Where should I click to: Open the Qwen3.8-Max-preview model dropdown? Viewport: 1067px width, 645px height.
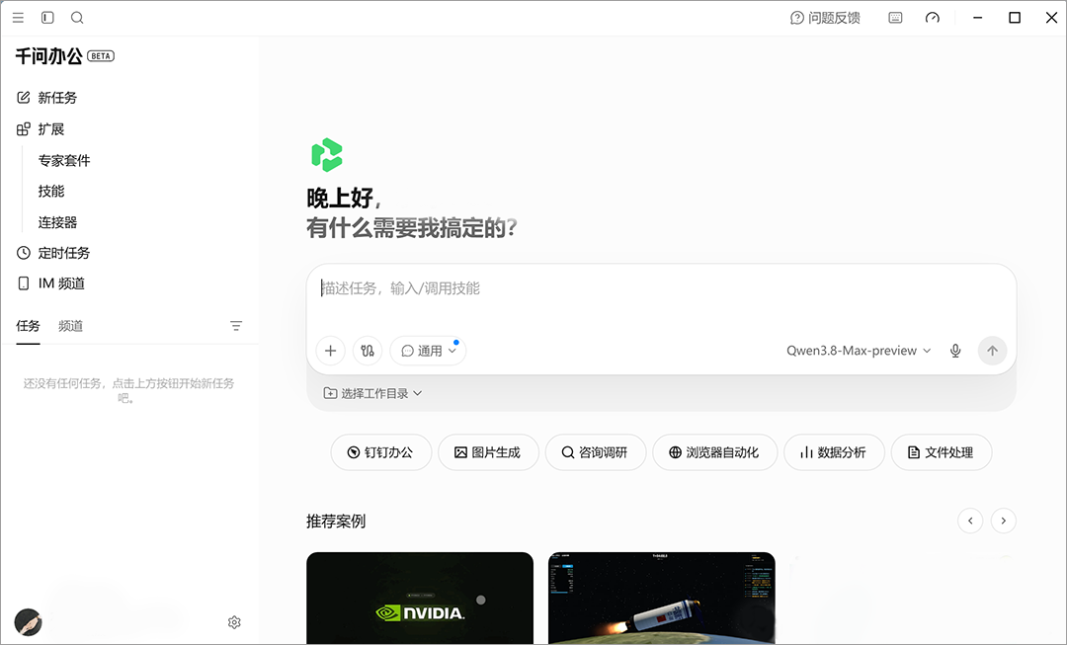coord(859,351)
